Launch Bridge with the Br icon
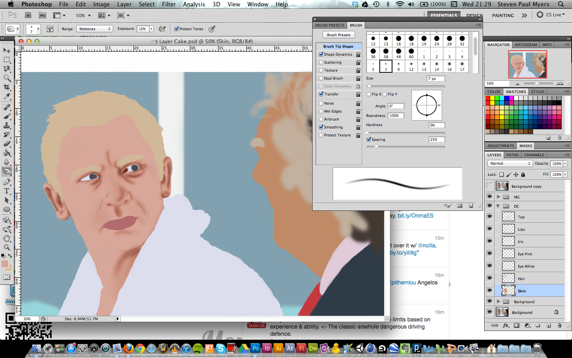 (x=28, y=16)
